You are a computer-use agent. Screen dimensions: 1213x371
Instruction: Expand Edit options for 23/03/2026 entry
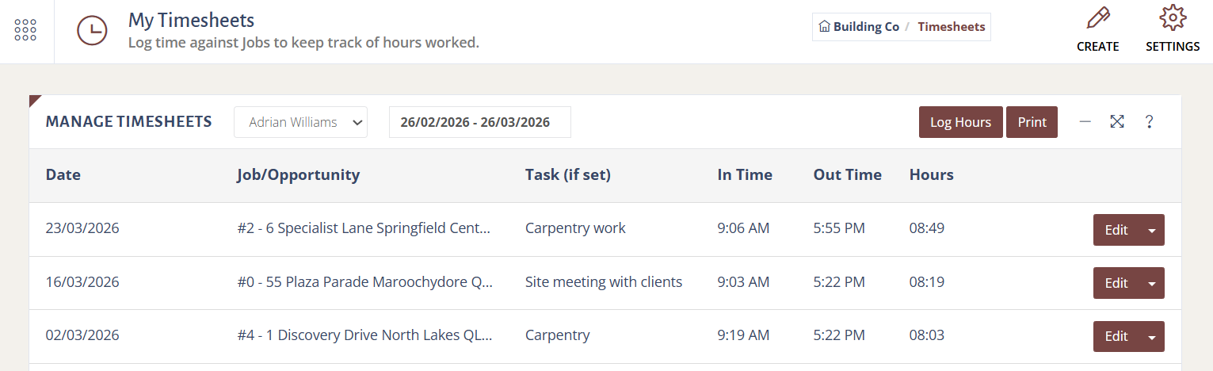[x=1152, y=230]
